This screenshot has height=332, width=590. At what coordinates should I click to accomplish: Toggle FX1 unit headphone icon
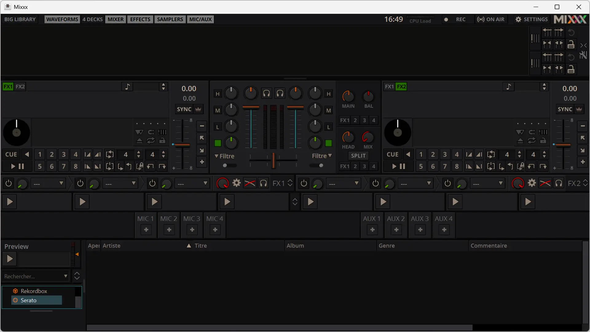coord(263,184)
